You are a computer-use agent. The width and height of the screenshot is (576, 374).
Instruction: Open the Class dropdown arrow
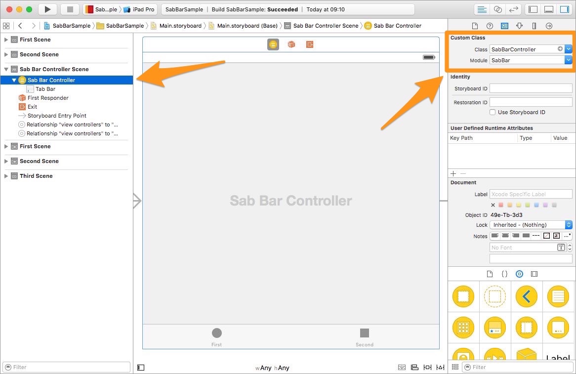[x=568, y=49]
